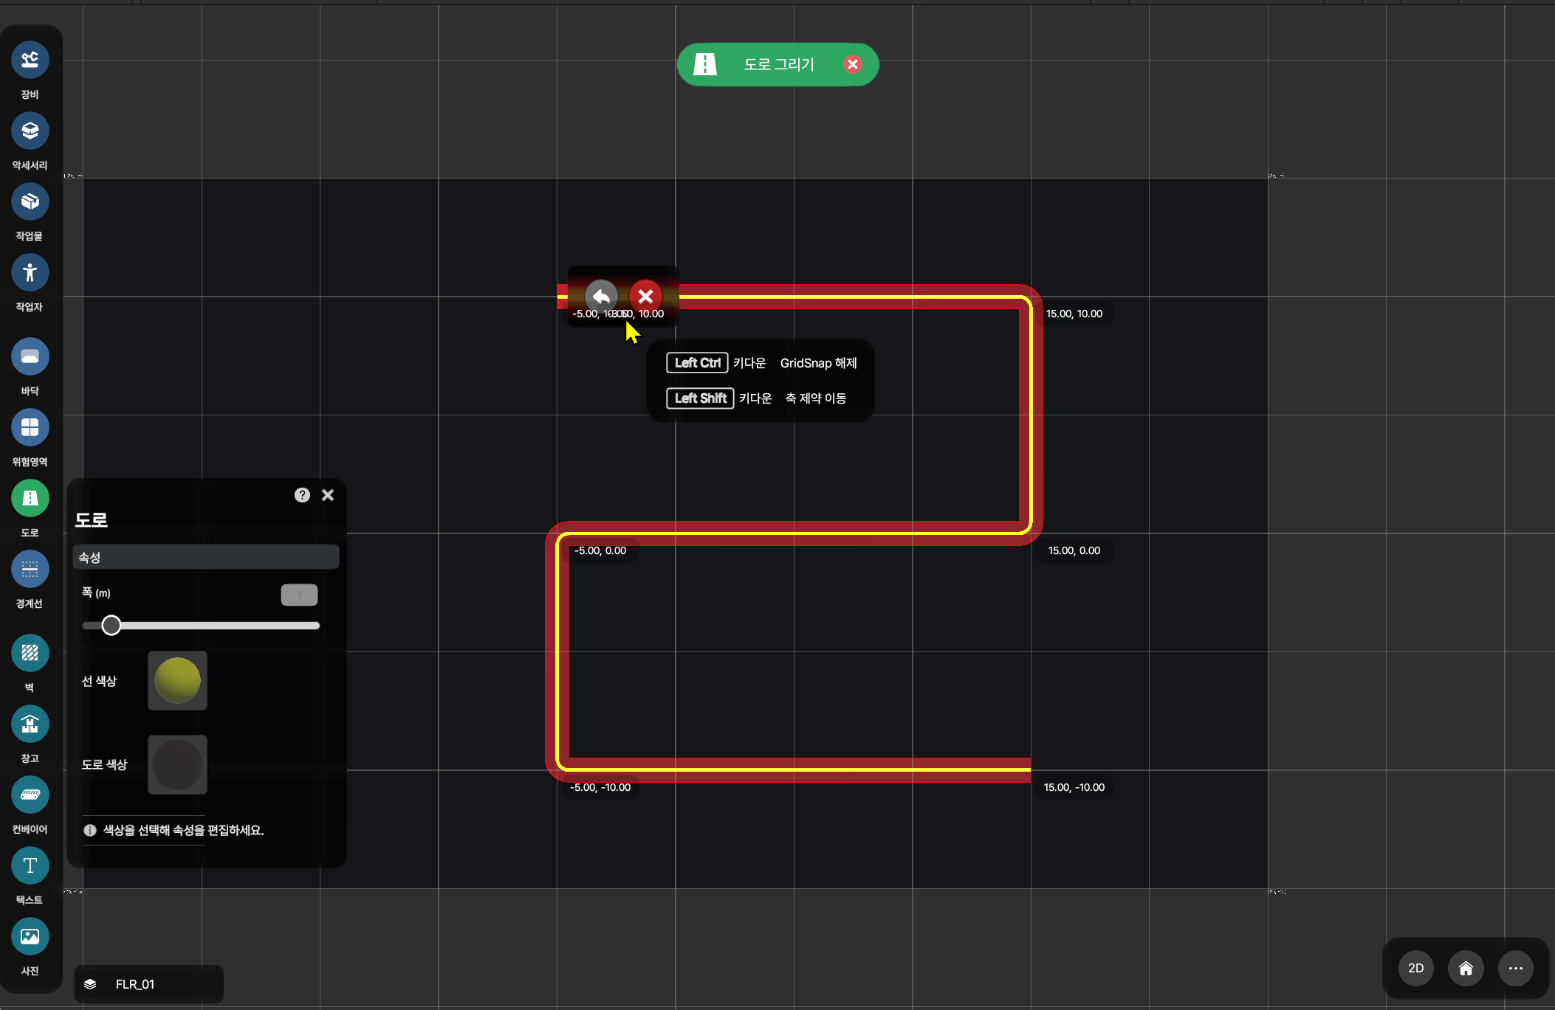The image size is (1555, 1010).
Task: Open the 사진 photo tool
Action: tap(30, 937)
